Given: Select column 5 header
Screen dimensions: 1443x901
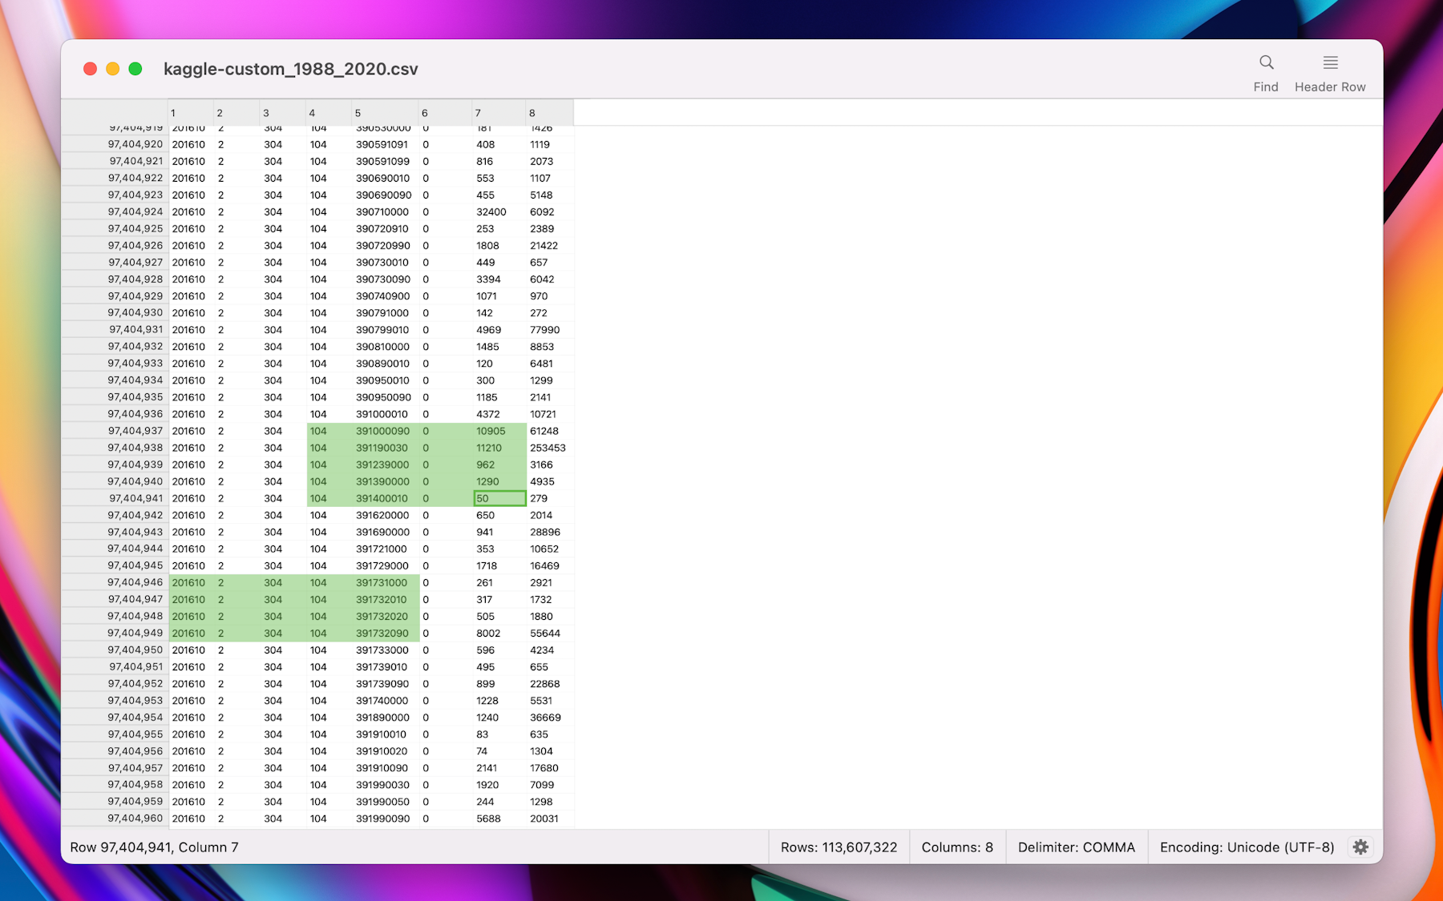Looking at the screenshot, I should pos(384,113).
